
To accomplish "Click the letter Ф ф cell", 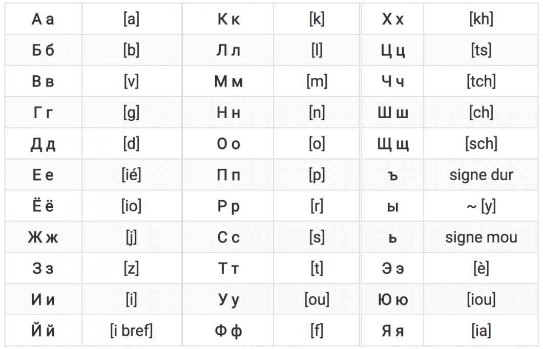I will (x=228, y=331).
